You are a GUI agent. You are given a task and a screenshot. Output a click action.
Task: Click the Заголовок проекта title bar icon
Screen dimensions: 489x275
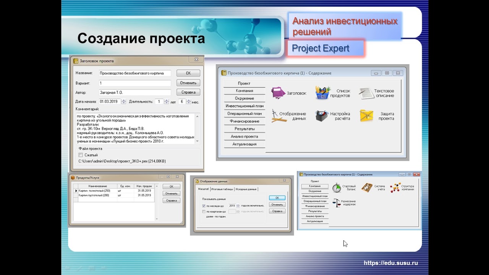pos(76,61)
